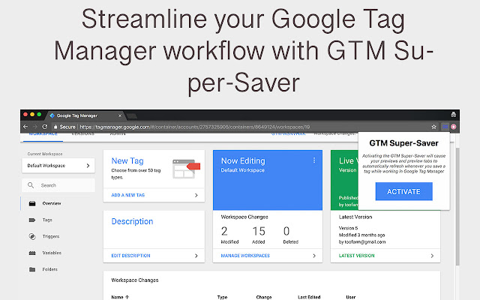Viewport: 480px width, 300px height.
Task: Click the sidebar Search field
Action: click(58, 185)
